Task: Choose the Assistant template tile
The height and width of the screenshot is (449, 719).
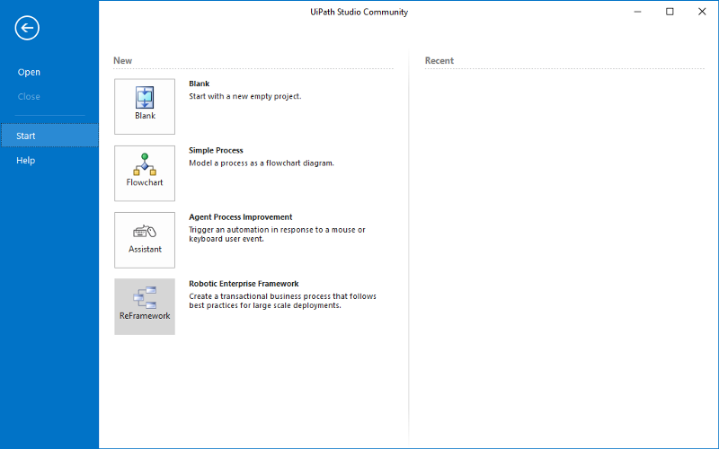Action: [145, 240]
